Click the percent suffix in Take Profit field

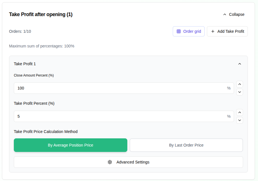[x=229, y=116]
